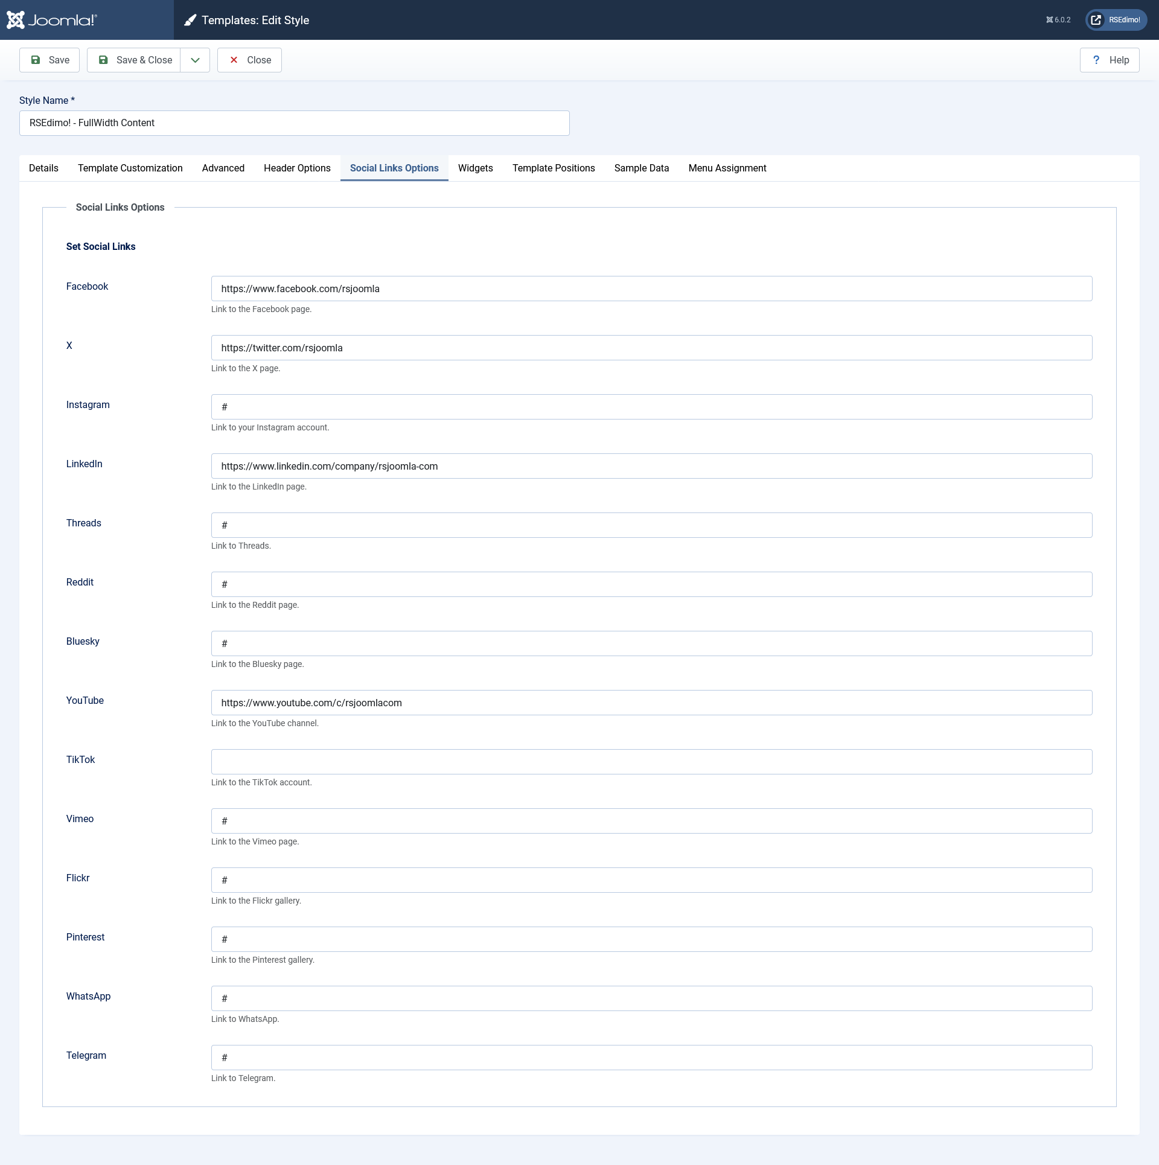The image size is (1159, 1165).
Task: Expand the Save & Close dropdown arrow
Action: (x=195, y=60)
